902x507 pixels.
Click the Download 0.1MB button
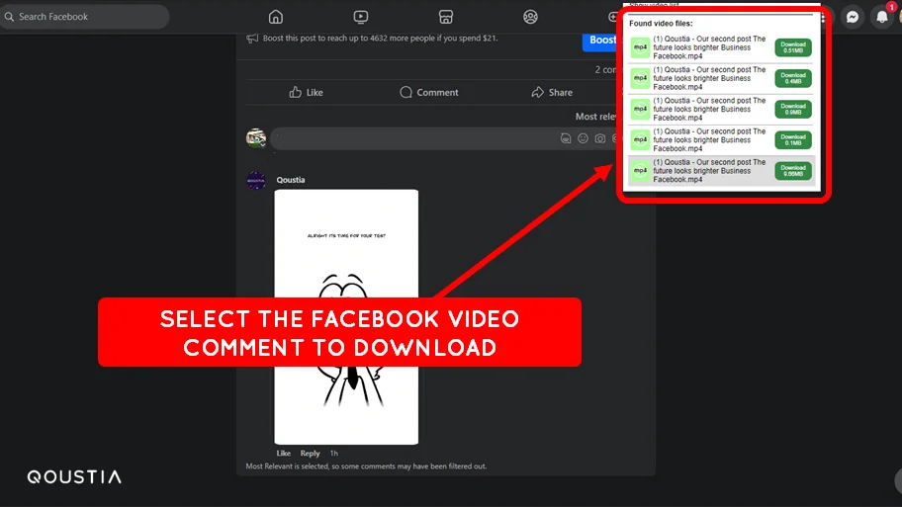click(x=792, y=139)
